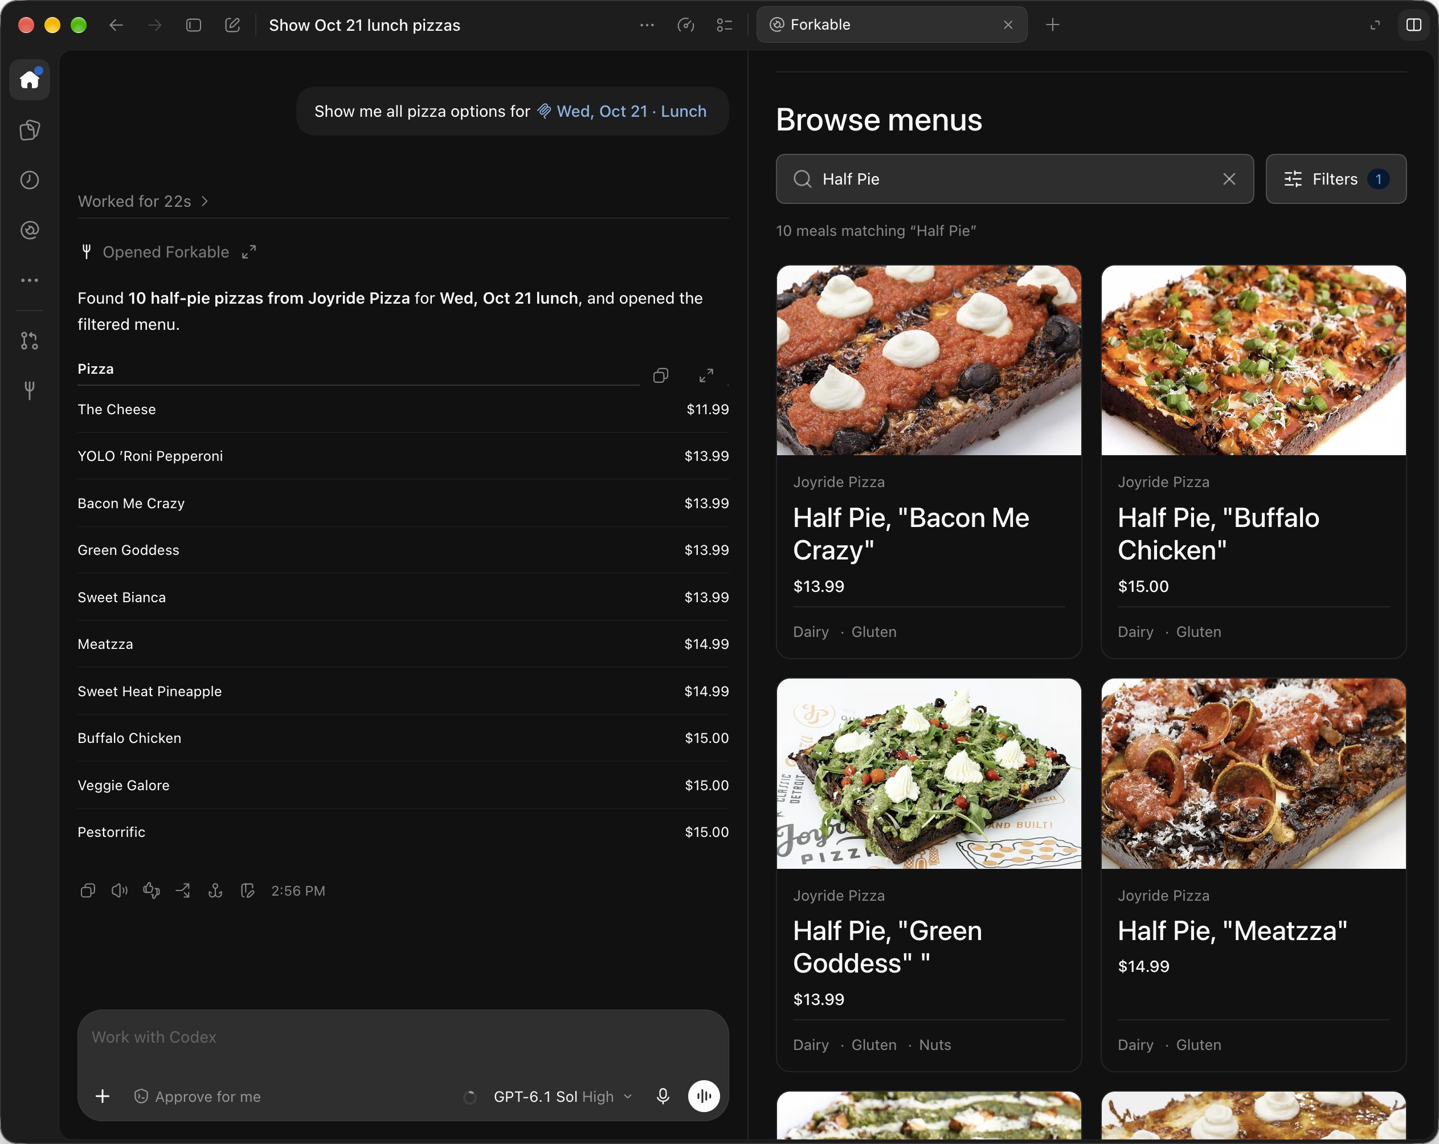Expand the Pizza table to fullscreen

(x=706, y=375)
